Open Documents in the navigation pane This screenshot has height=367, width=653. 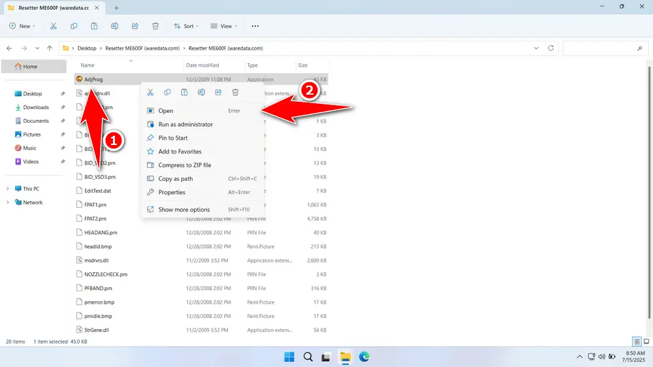point(36,121)
